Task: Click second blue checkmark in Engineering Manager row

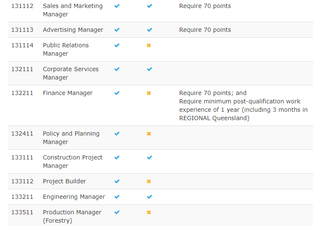Action: 149,197
